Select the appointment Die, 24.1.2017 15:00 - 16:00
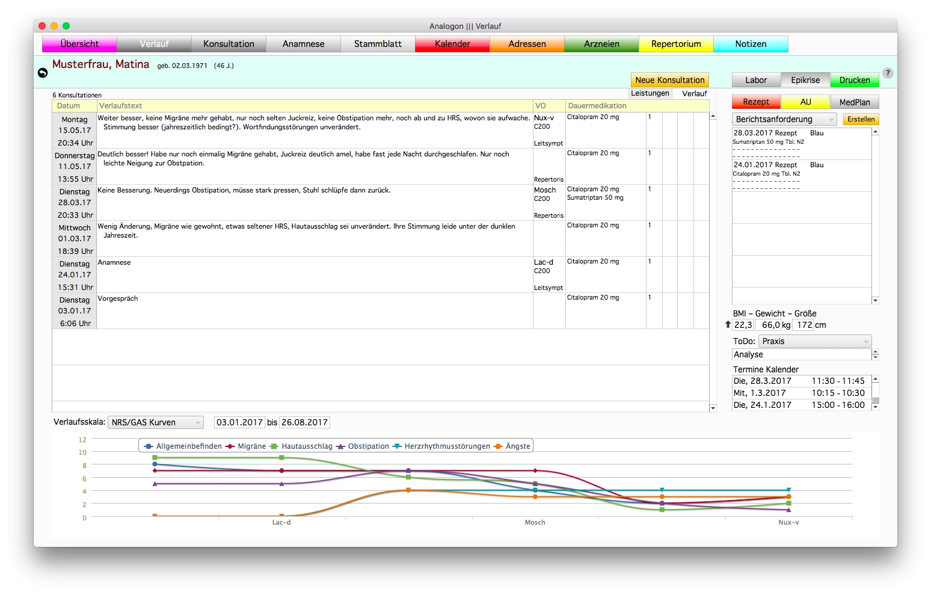Screen dimensions: 931x595 [802, 405]
